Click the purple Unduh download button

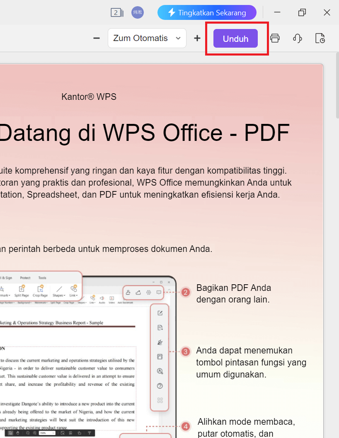pyautogui.click(x=235, y=39)
